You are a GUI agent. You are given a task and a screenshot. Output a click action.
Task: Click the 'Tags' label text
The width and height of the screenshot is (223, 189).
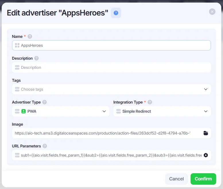pos(16,80)
